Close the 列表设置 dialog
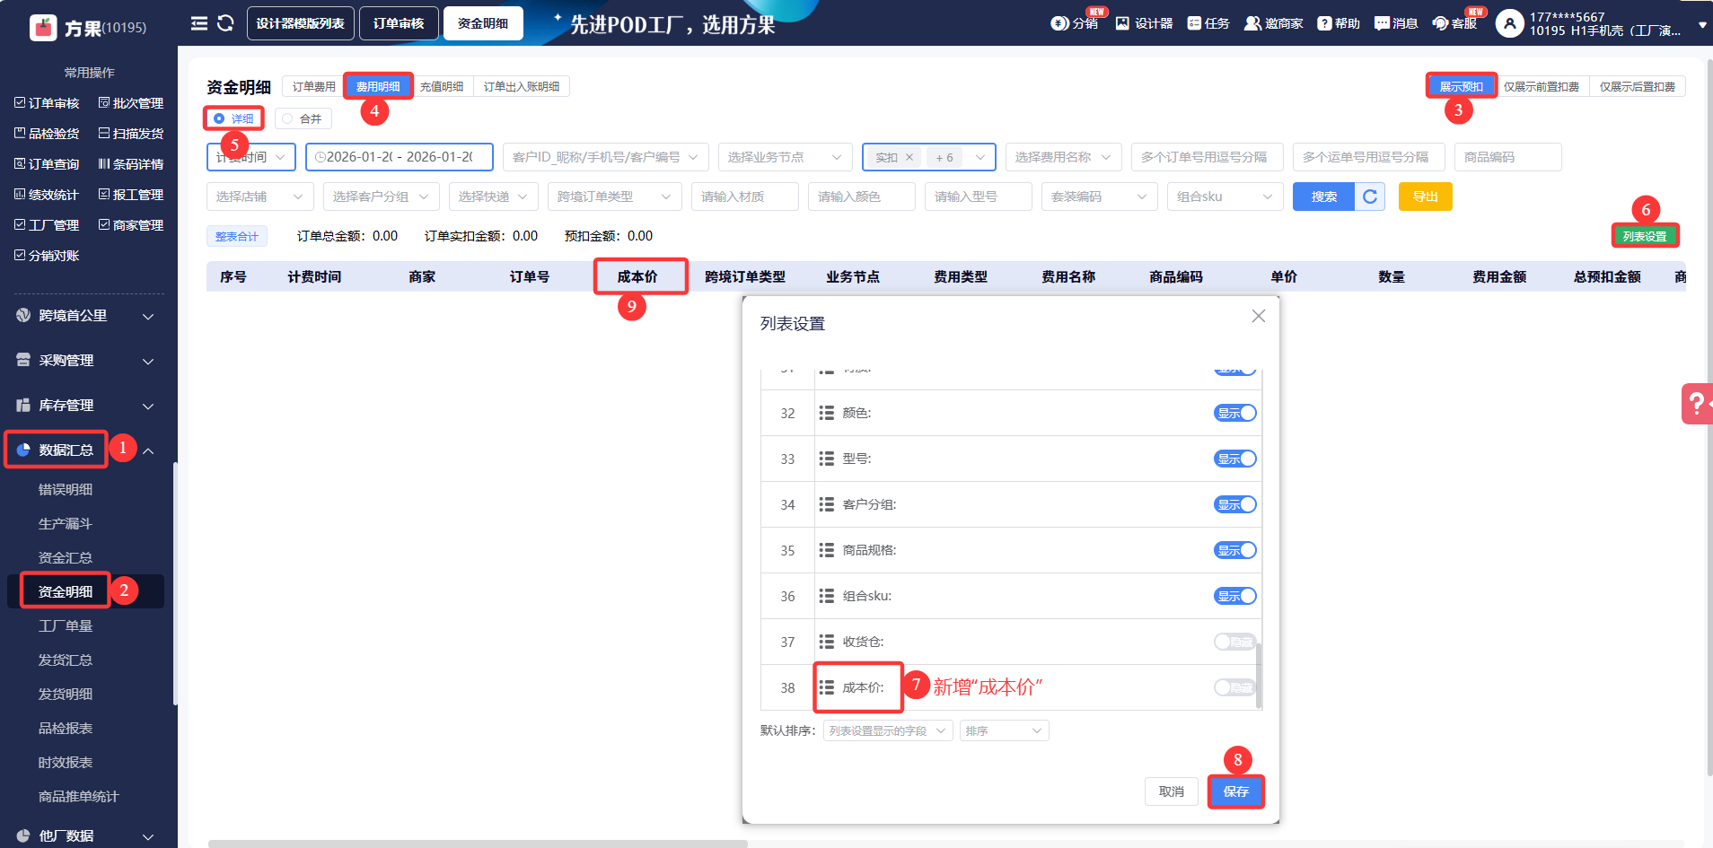Image resolution: width=1713 pixels, height=848 pixels. pos(1259,316)
